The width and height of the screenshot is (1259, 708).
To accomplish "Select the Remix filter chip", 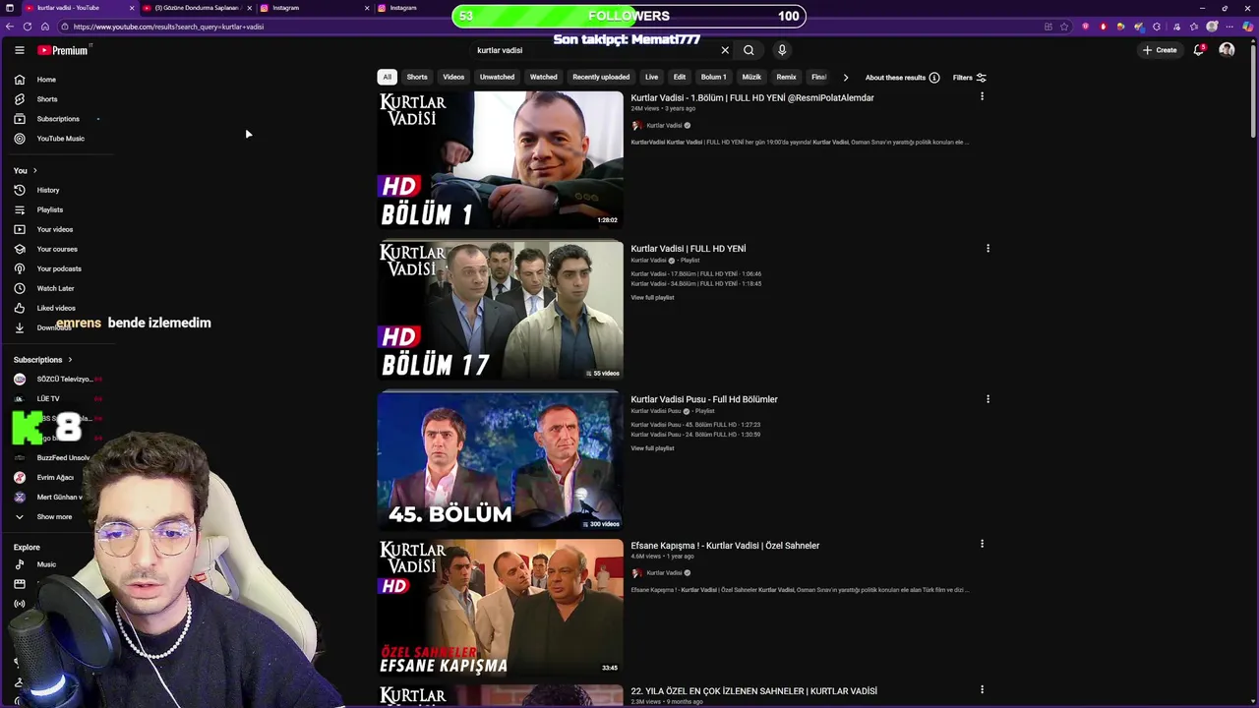I will point(786,77).
